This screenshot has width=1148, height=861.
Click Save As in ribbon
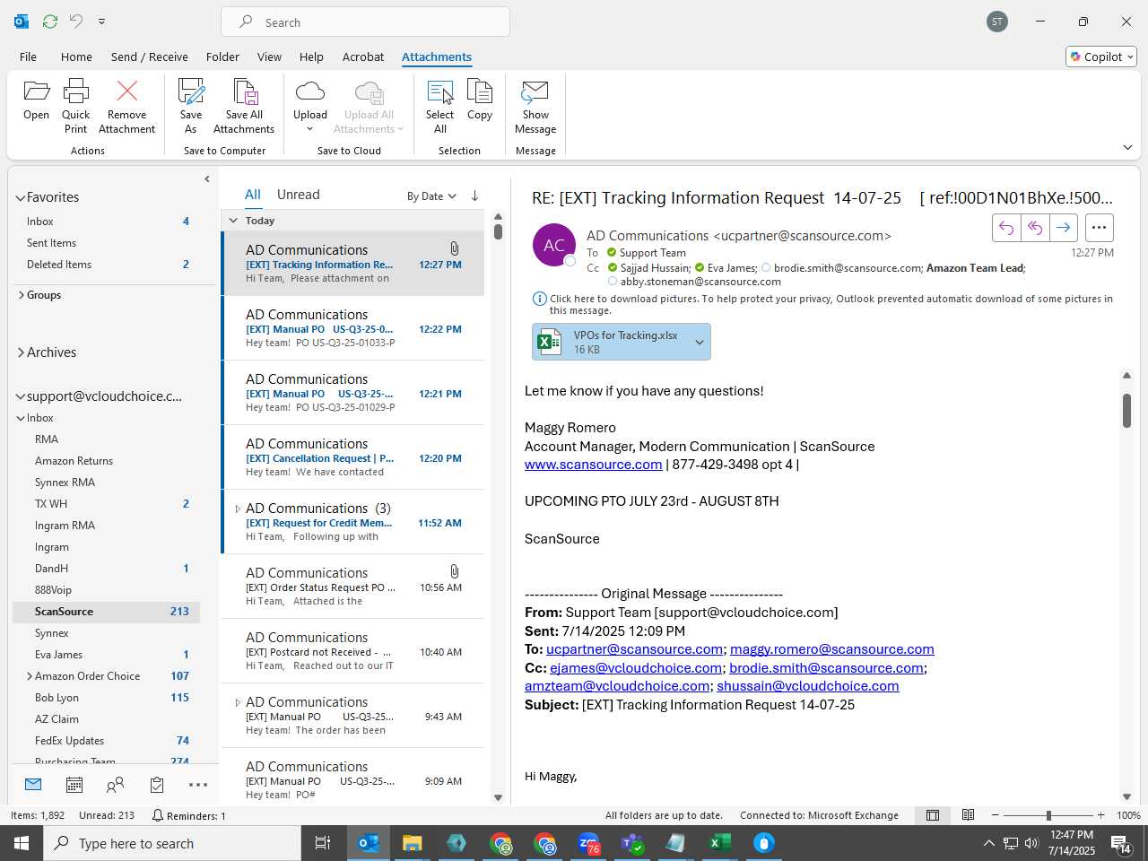191,106
